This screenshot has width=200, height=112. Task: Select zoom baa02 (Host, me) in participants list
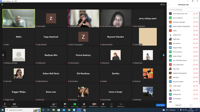pyautogui.click(x=183, y=14)
